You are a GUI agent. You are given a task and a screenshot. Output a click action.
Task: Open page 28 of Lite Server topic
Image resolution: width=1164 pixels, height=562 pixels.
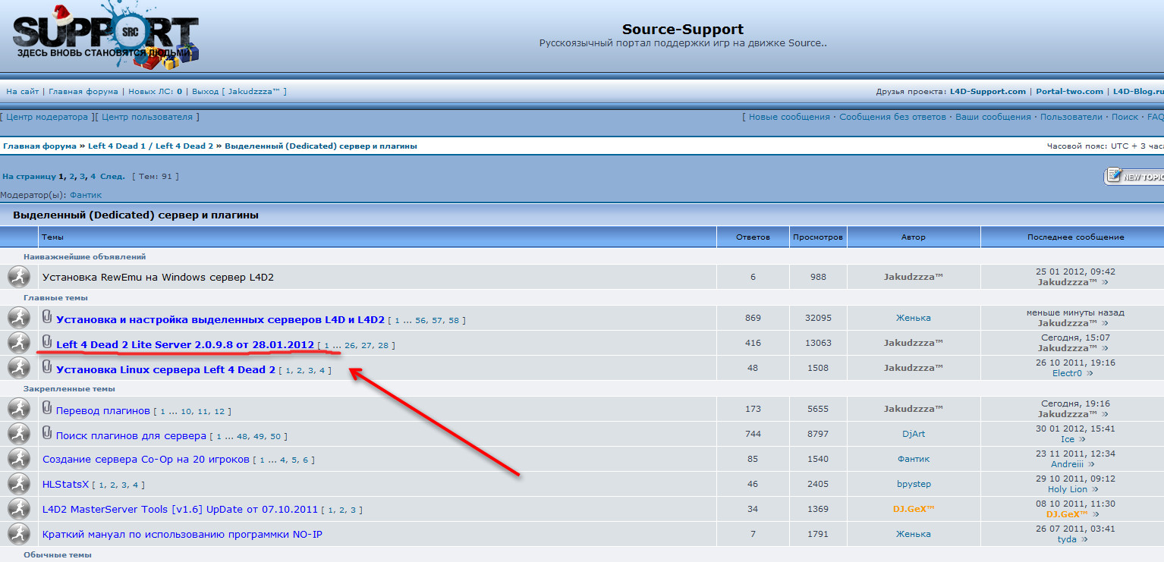(383, 346)
